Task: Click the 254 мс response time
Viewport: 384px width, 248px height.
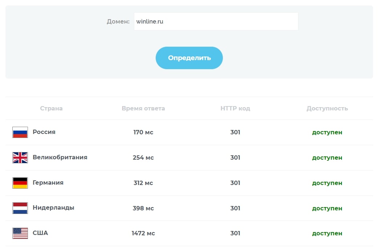Action: 143,157
